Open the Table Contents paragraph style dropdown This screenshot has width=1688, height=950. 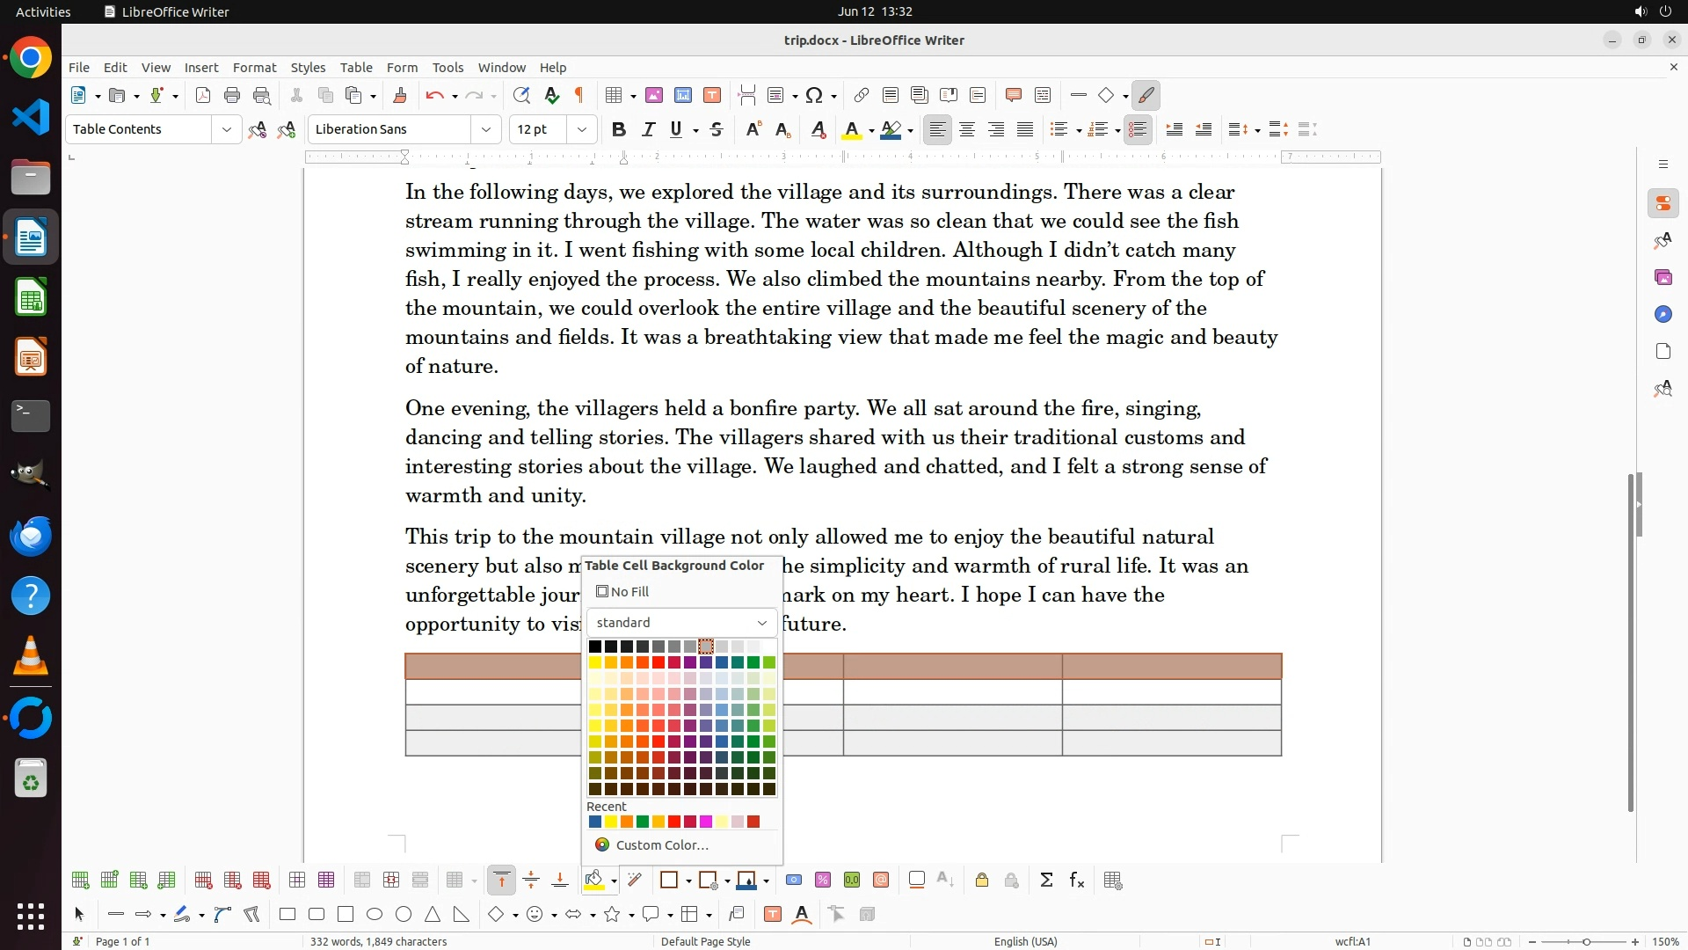226,130
